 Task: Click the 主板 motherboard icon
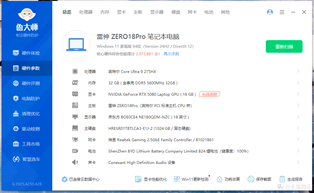75,105
